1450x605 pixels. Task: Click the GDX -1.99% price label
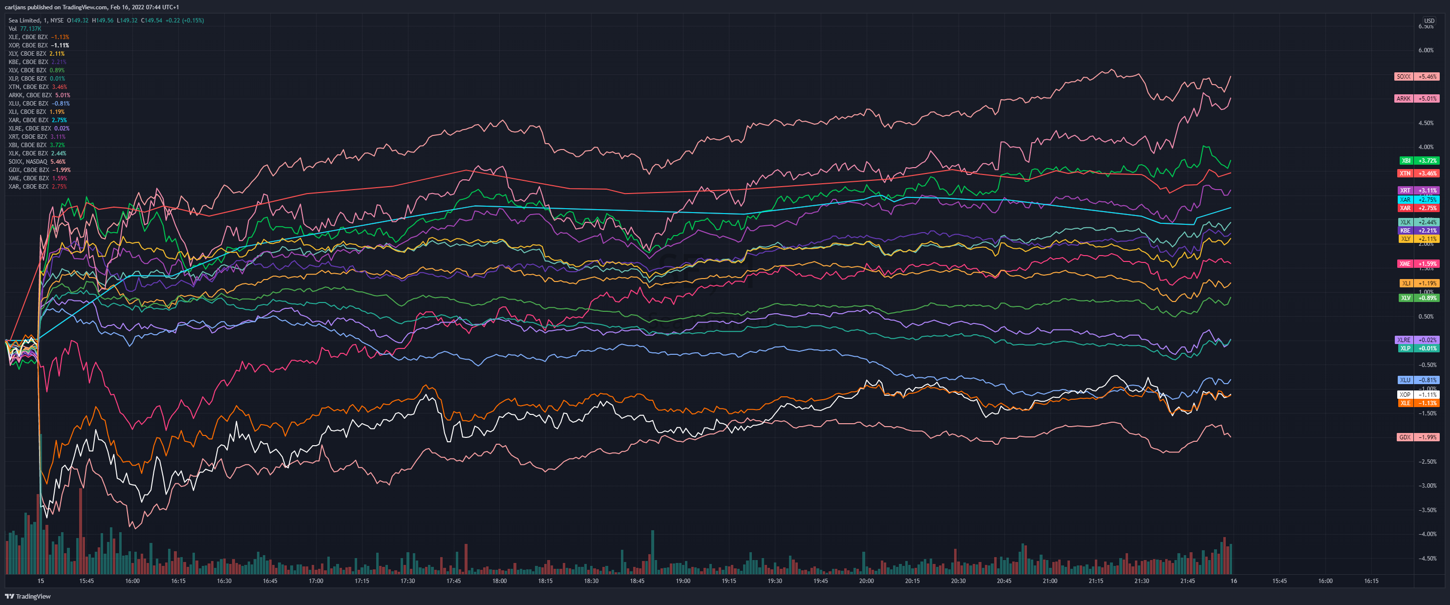pos(1418,437)
